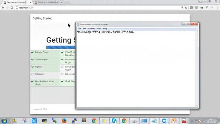Click the Getting Started header text
Screen dimensions: 220x124
coord(43,18)
